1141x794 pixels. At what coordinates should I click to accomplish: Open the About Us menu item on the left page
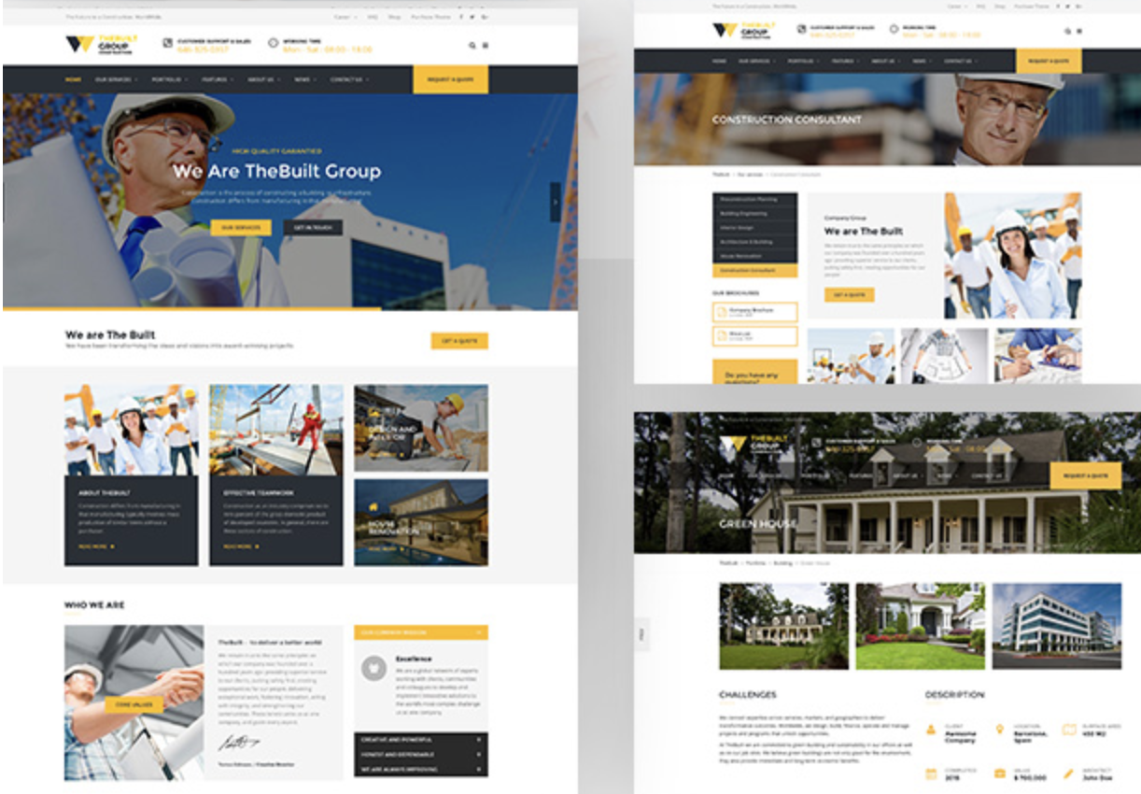pyautogui.click(x=263, y=79)
